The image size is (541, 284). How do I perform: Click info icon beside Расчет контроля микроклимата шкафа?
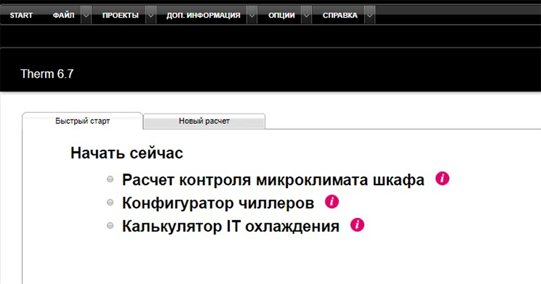pos(442,179)
